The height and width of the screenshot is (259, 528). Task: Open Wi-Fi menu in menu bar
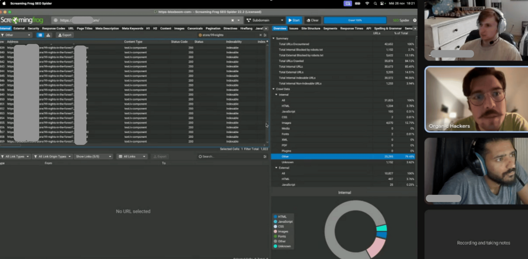pos(367,4)
